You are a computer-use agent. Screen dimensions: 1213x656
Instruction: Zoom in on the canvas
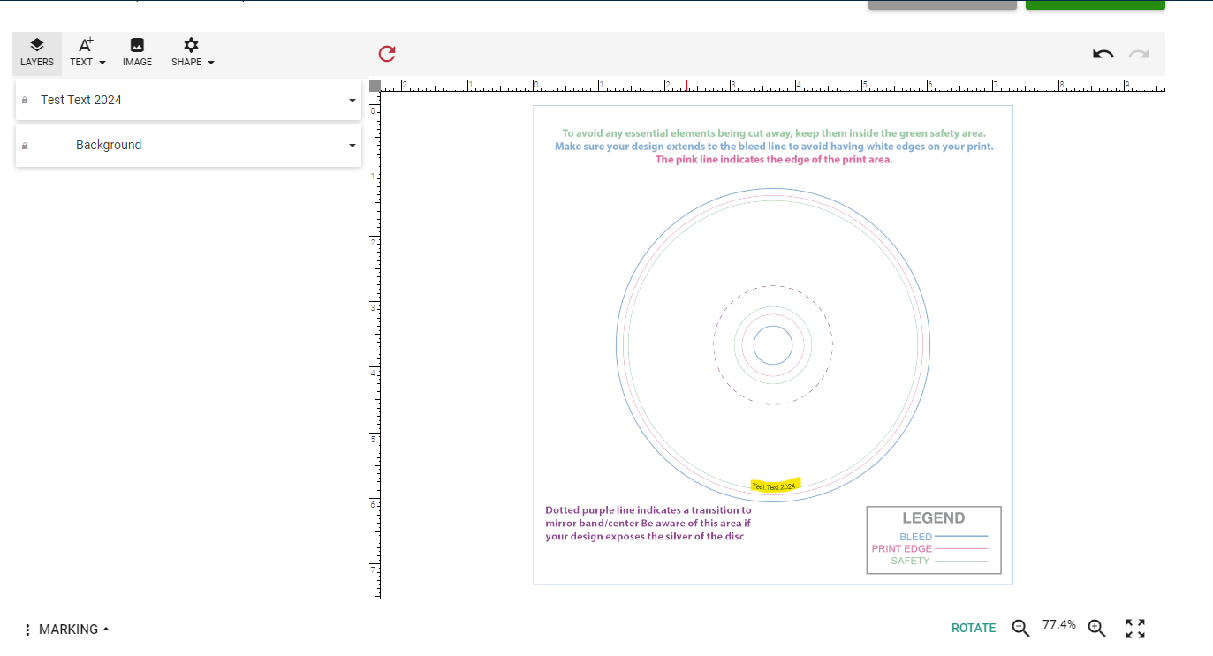point(1096,629)
